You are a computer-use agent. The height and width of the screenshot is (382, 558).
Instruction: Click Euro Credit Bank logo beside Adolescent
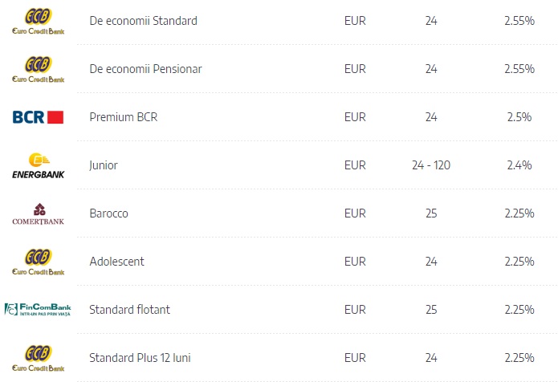[38, 262]
